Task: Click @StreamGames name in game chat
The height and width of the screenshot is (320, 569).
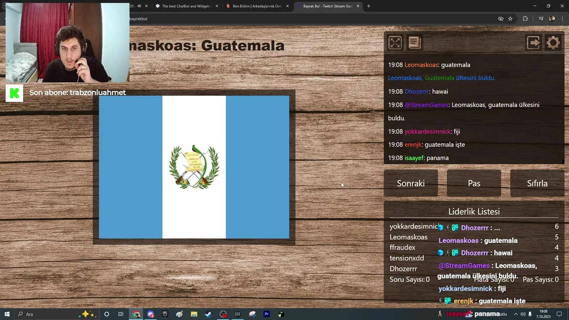Action: point(427,105)
